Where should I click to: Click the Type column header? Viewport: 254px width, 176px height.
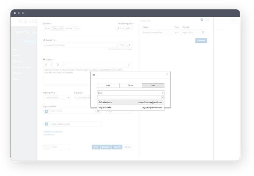pyautogui.click(x=176, y=27)
